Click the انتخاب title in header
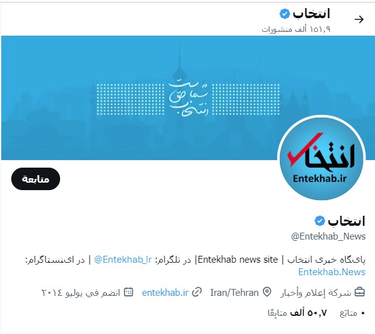This screenshot has width=375, height=334. (x=311, y=14)
